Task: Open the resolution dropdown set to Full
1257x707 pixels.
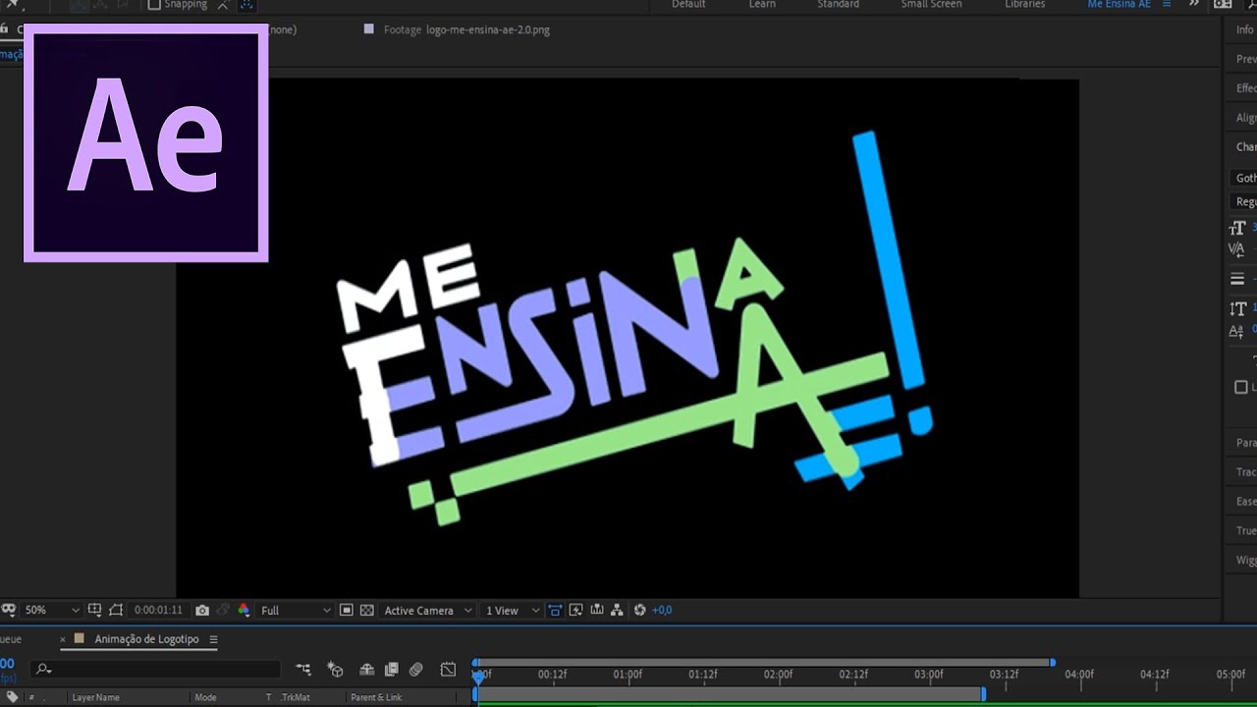Action: [x=296, y=610]
